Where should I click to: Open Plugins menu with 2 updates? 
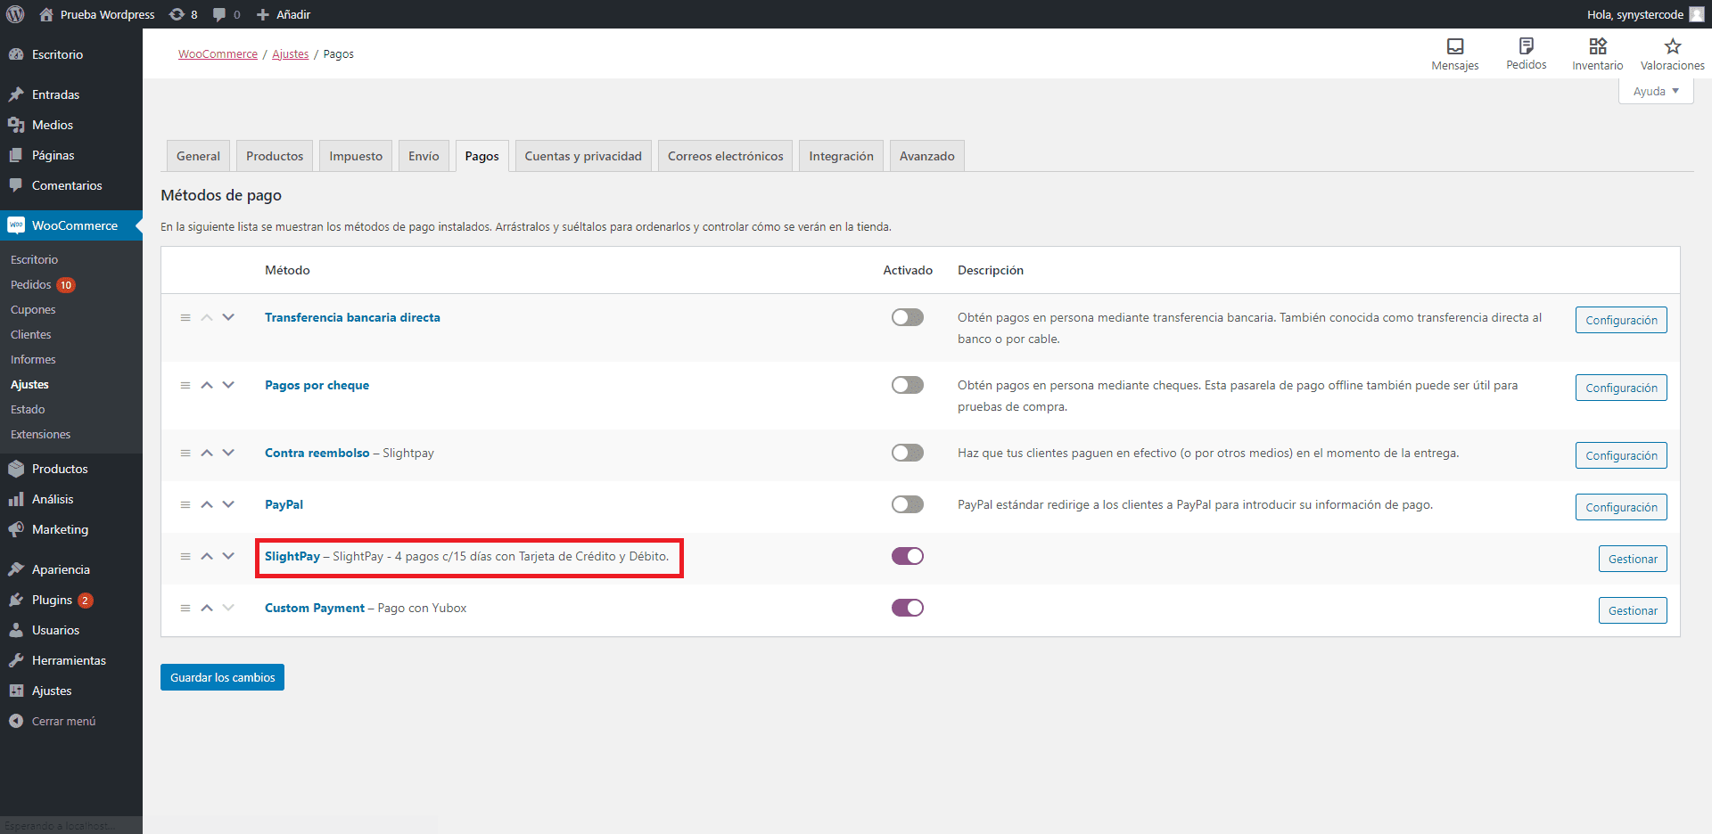pyautogui.click(x=71, y=600)
